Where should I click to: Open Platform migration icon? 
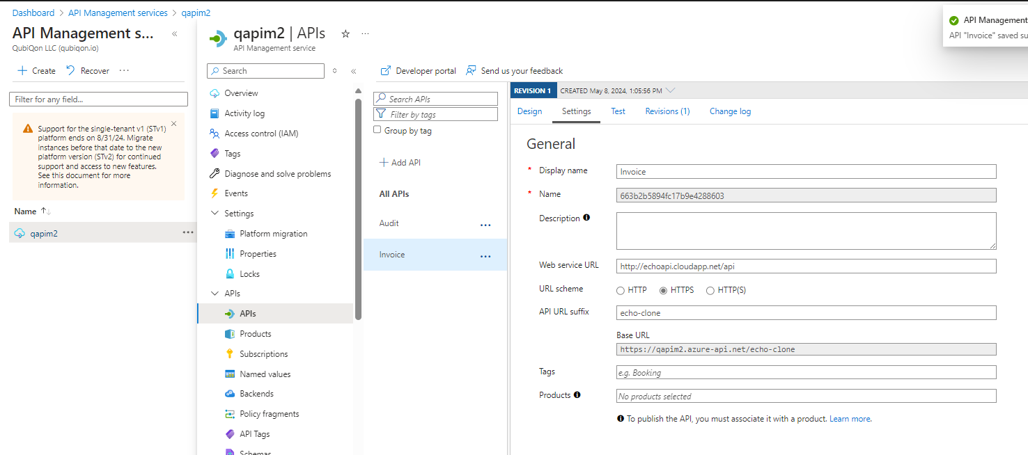230,234
